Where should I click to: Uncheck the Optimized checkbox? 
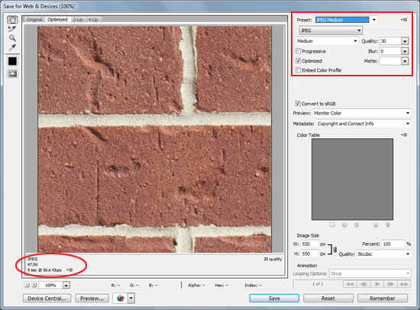[x=298, y=61]
